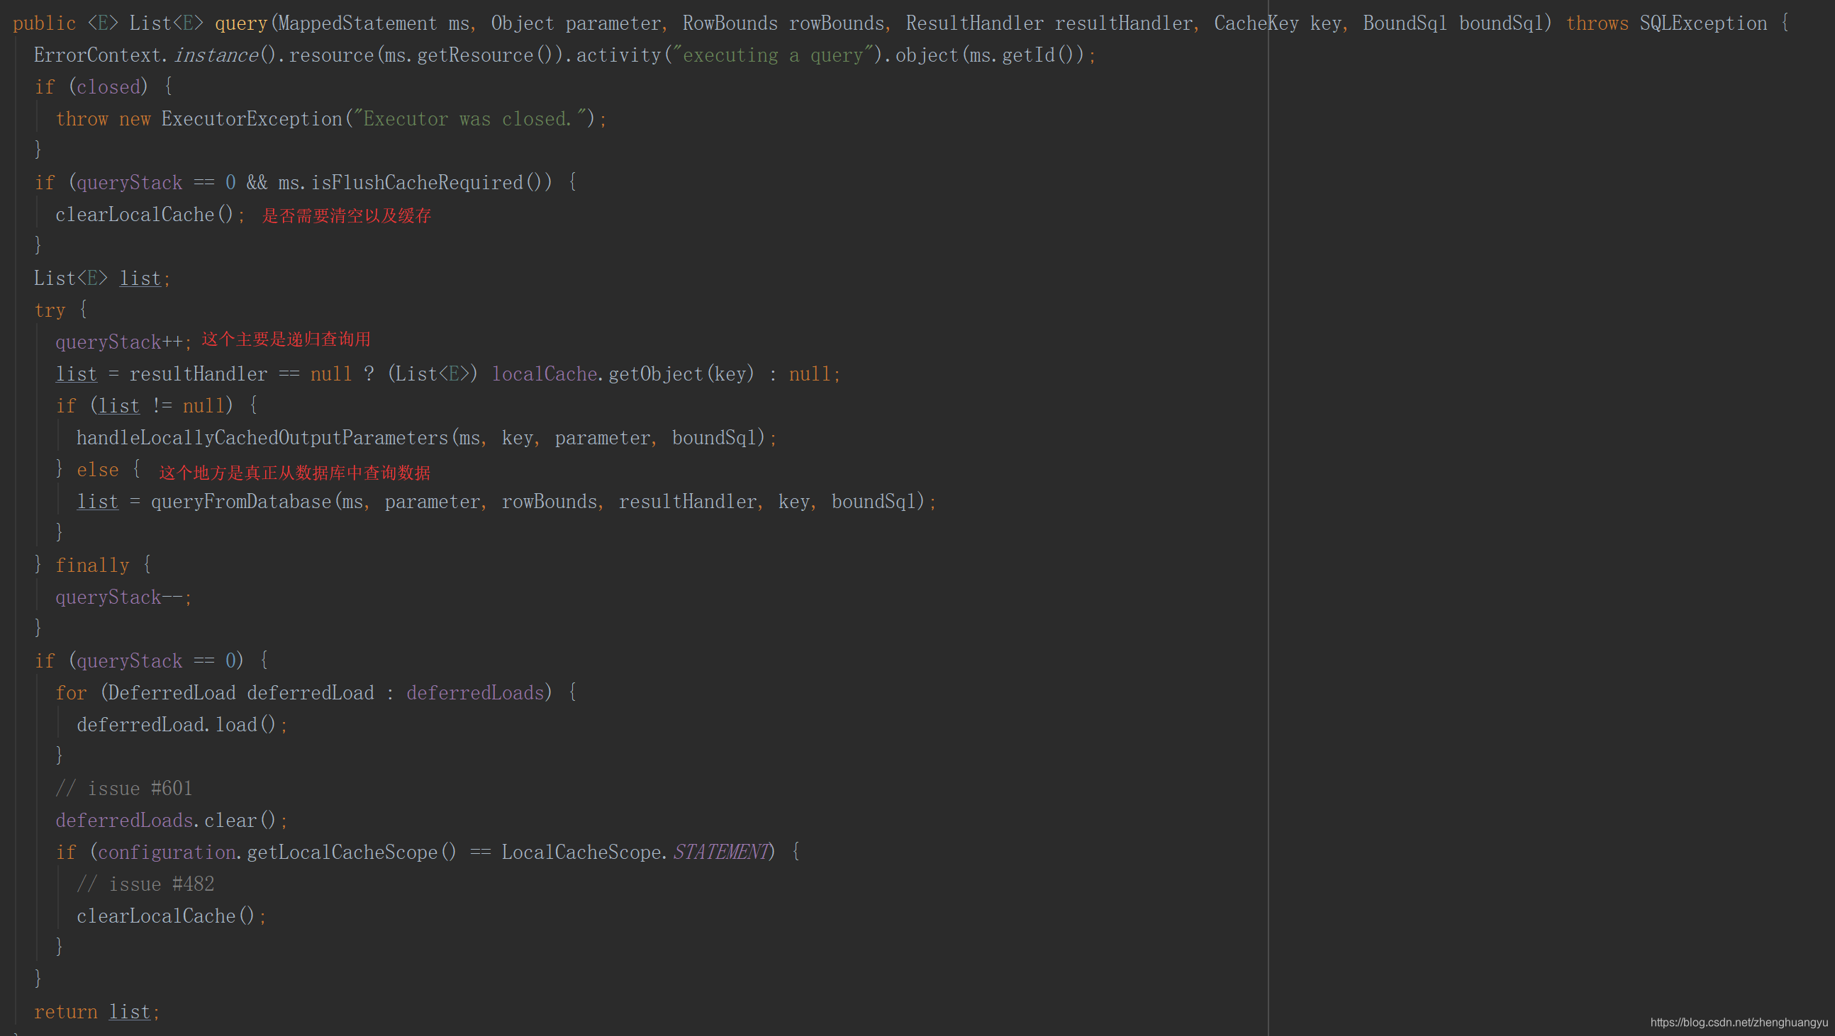Screen dimensions: 1835x1036
Task: Click the queryStack++ statement
Action: click(x=123, y=342)
